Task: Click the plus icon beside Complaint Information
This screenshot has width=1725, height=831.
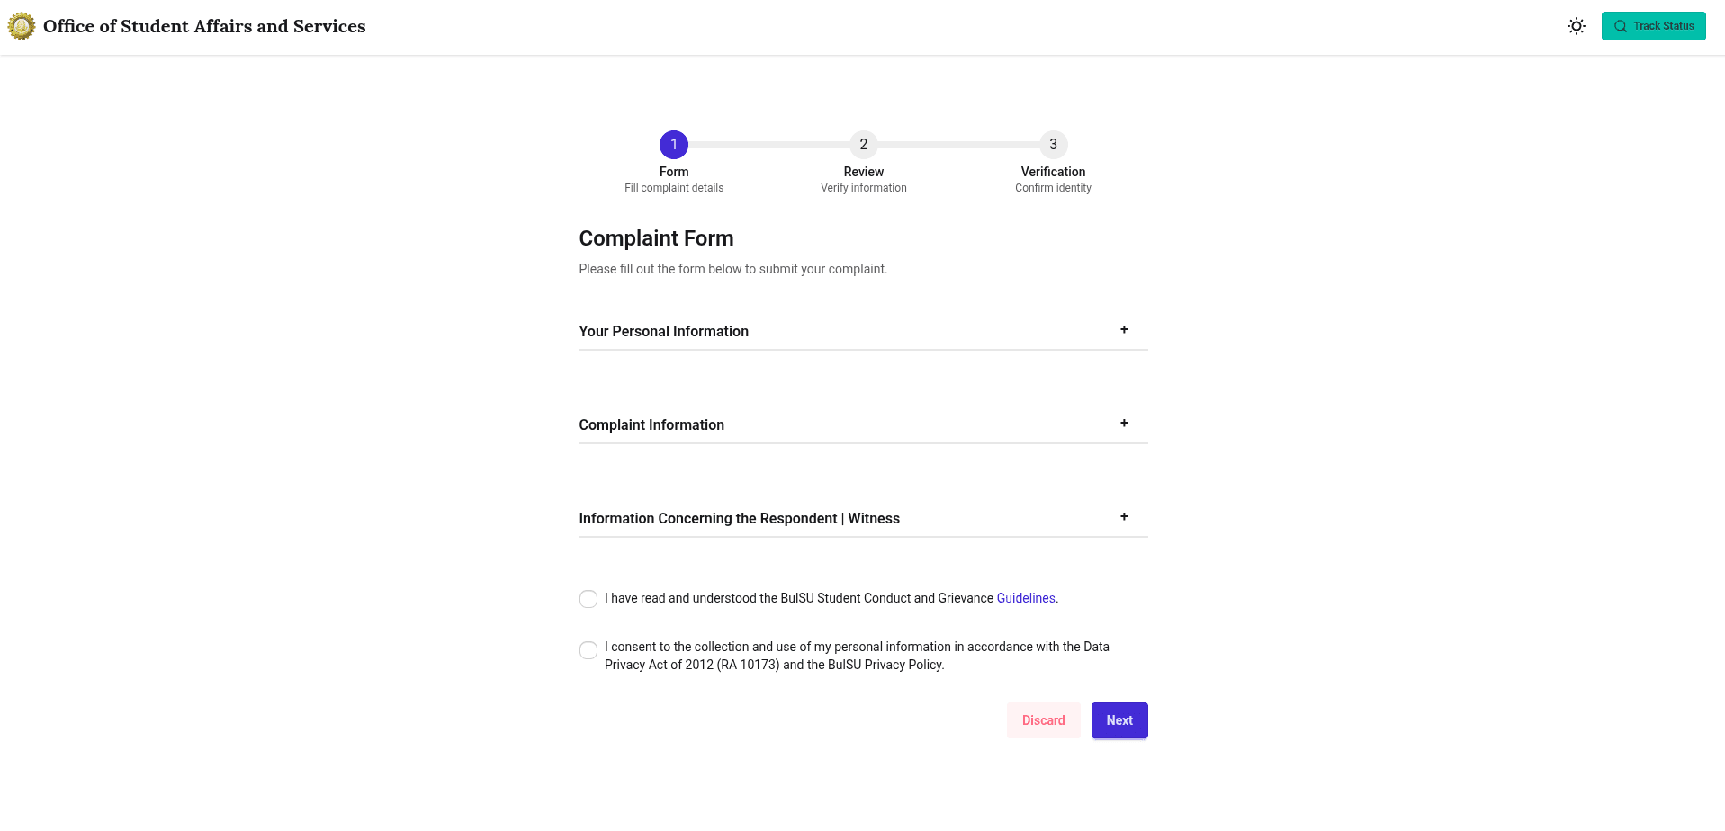Action: (x=1124, y=424)
